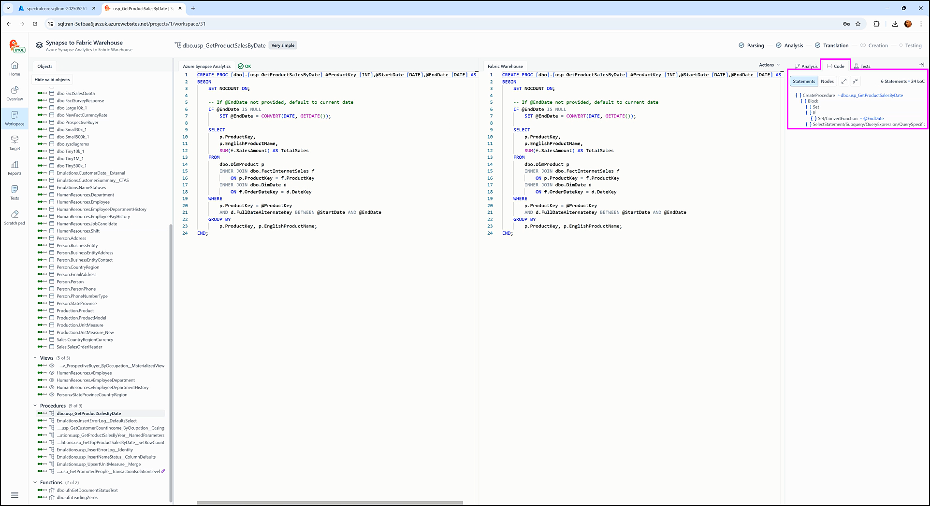
Task: Open the Actions dropdown
Action: click(769, 65)
